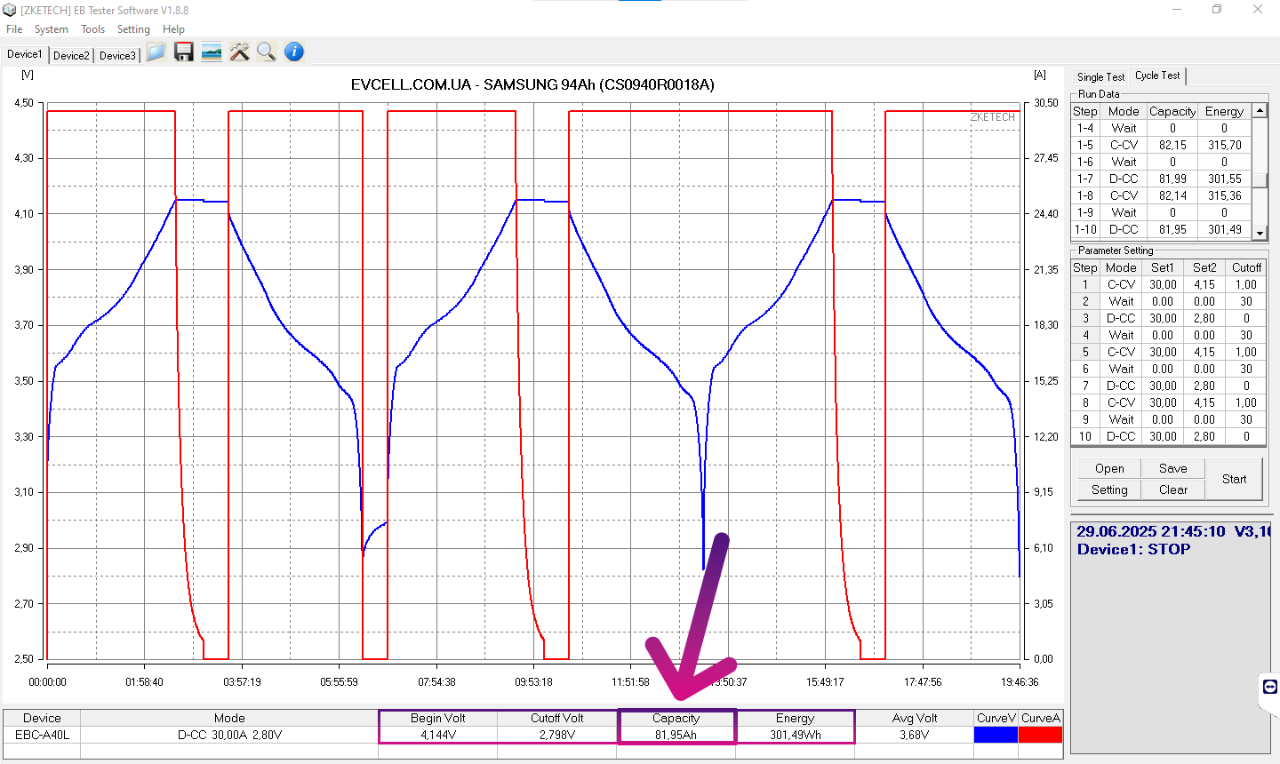Click the Save button in cycle panel
This screenshot has height=764, width=1280.
tap(1172, 468)
